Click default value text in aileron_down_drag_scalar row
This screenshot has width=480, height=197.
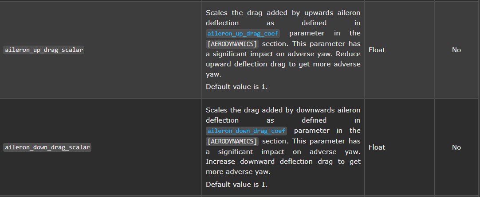tap(236, 185)
